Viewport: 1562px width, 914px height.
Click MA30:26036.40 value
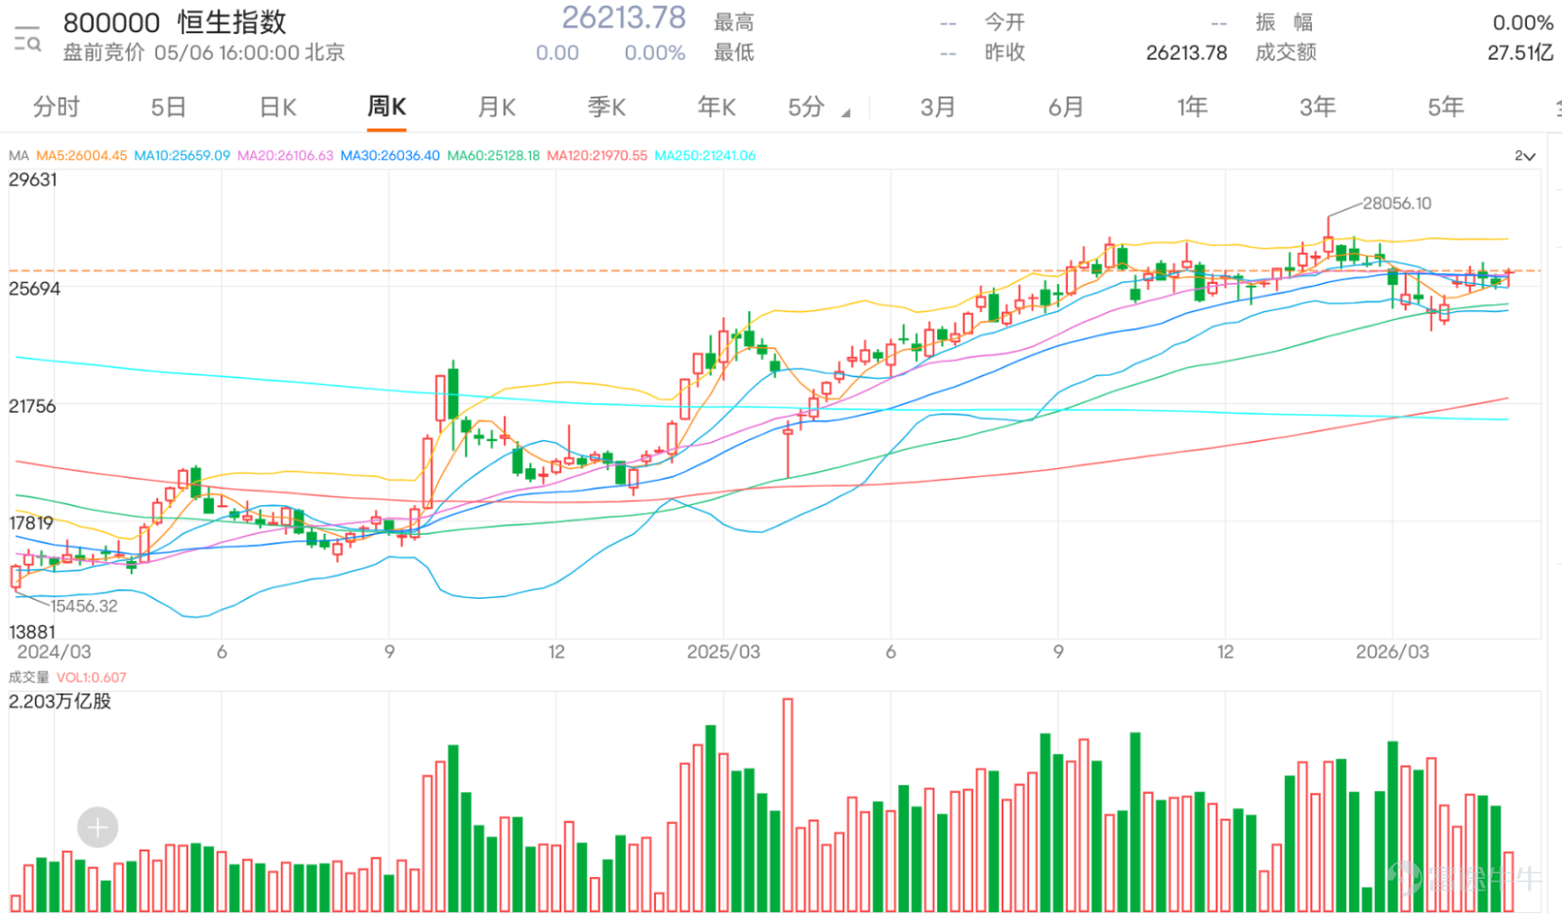390,155
